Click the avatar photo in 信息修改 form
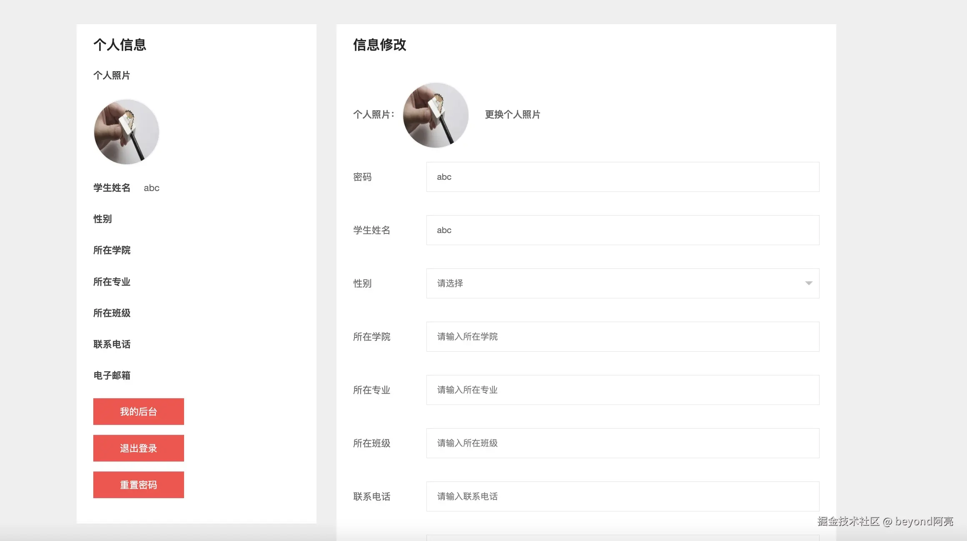This screenshot has width=967, height=541. (435, 115)
